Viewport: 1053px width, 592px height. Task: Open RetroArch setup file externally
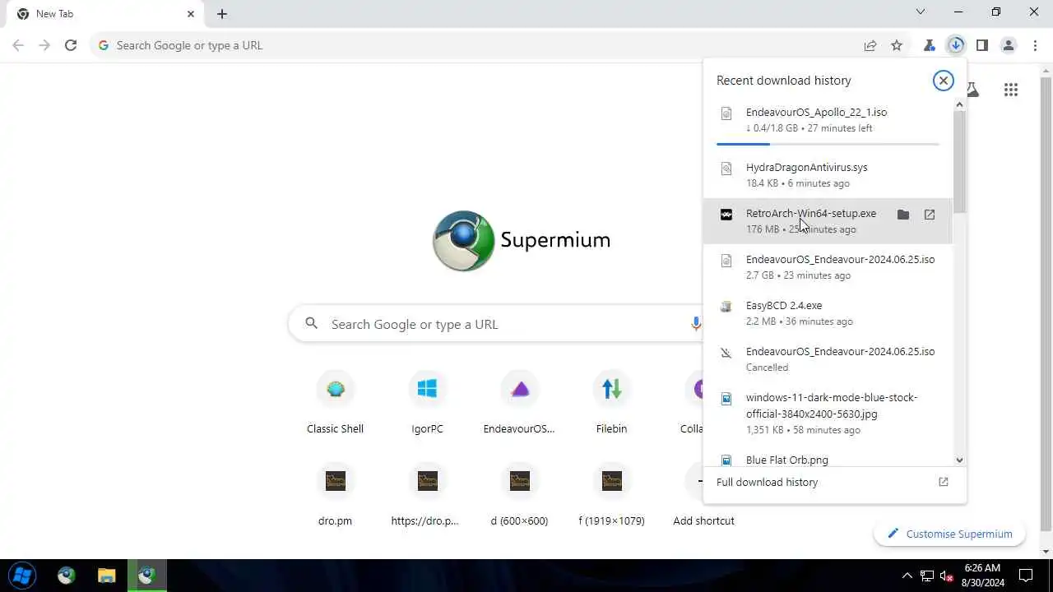(x=930, y=215)
